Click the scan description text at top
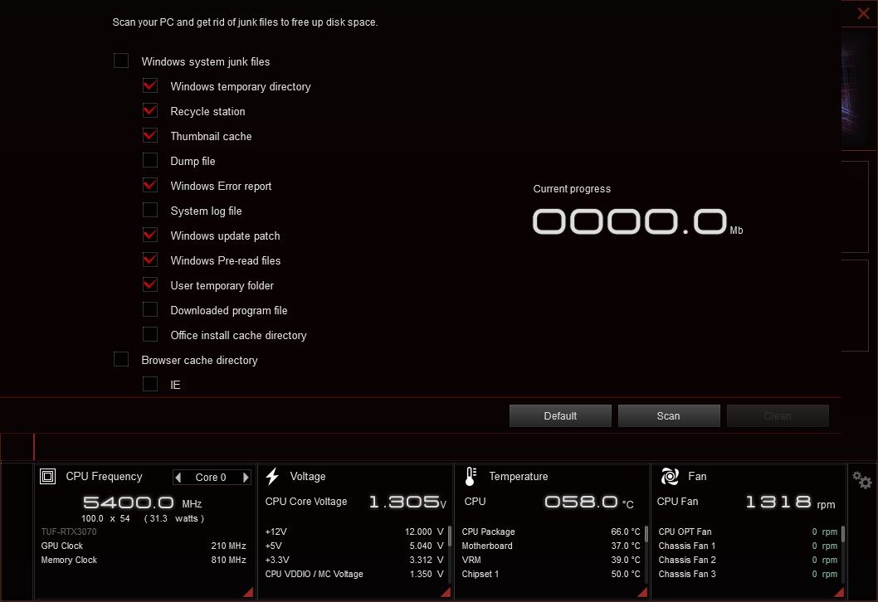 [x=246, y=22]
